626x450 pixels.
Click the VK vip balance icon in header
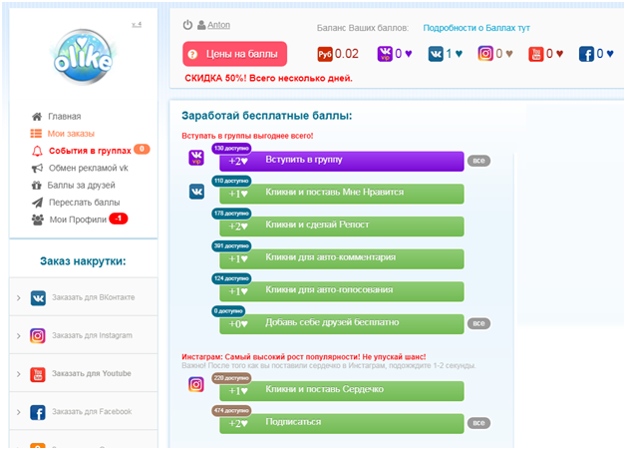coord(385,54)
